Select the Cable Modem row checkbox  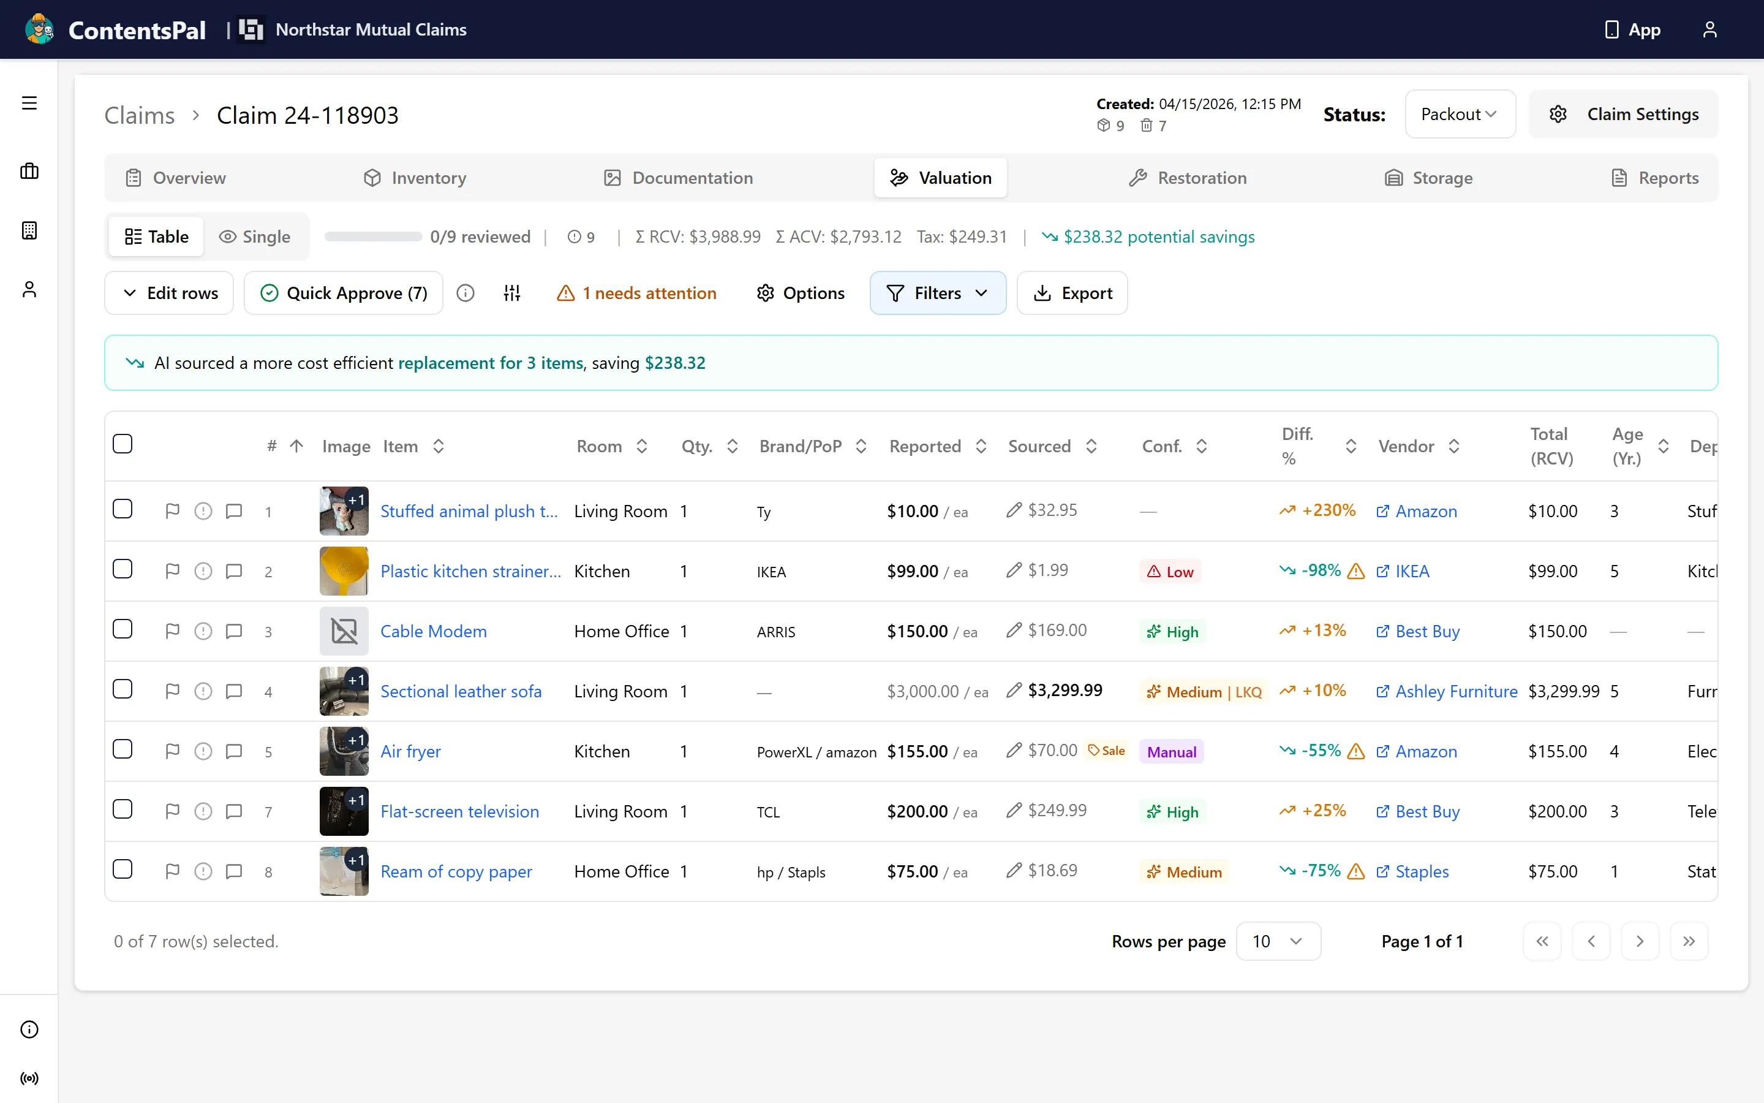click(123, 629)
